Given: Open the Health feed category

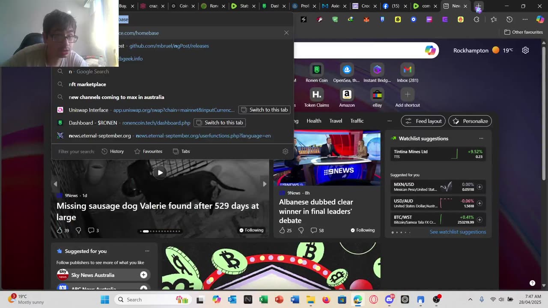Looking at the screenshot, I should pos(314,121).
